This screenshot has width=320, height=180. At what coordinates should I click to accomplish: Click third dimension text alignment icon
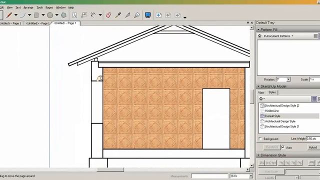(x=273, y=163)
